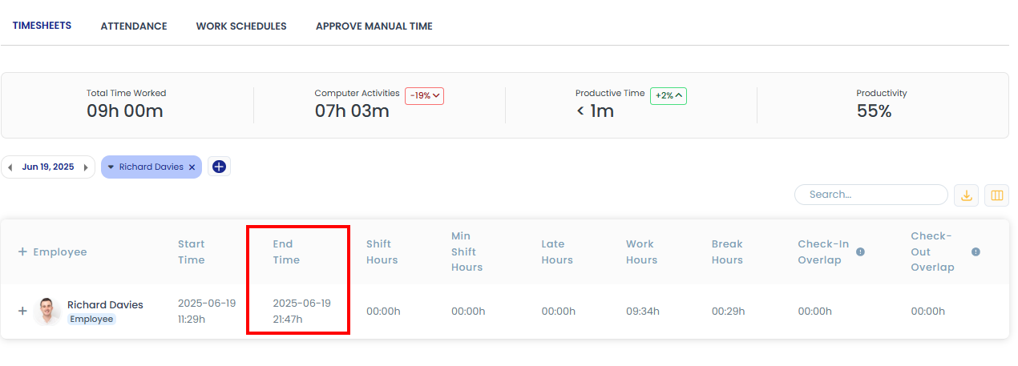Click the download export icon
1018x366 pixels.
[967, 195]
